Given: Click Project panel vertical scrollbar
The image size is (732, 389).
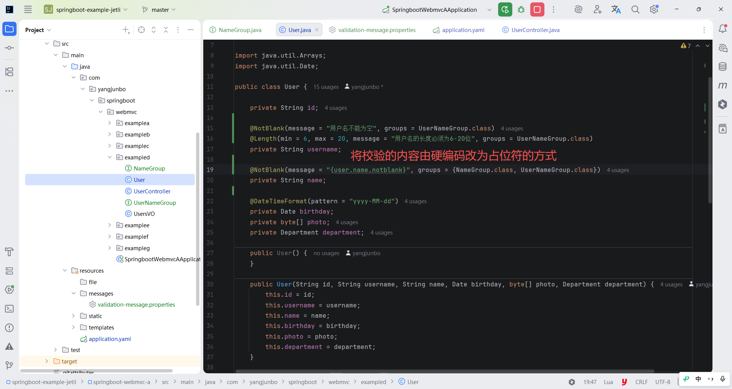Looking at the screenshot, I should 197,219.
